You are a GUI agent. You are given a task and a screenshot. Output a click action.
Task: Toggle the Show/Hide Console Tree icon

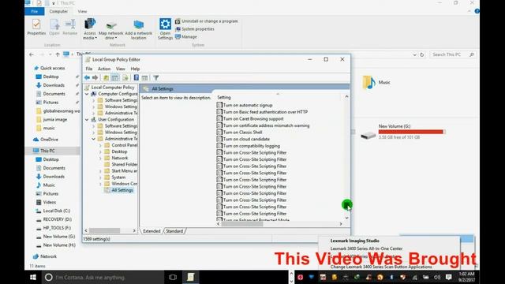pyautogui.click(x=115, y=77)
